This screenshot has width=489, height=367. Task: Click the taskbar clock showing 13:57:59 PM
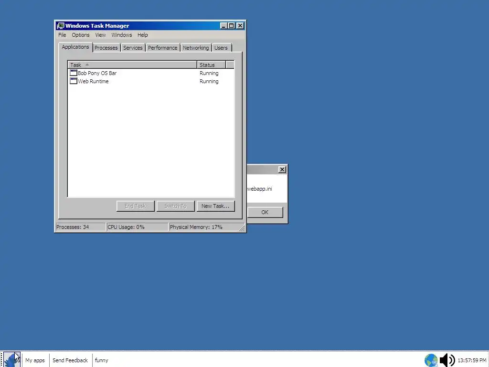[472, 360]
